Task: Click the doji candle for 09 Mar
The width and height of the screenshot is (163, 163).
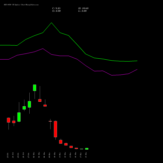Action: click(50, 121)
